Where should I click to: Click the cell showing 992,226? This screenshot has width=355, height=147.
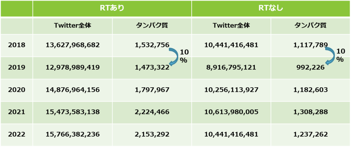310,67
